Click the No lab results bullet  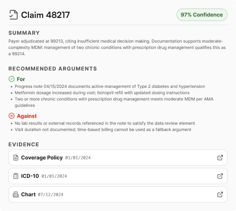[x=105, y=123]
